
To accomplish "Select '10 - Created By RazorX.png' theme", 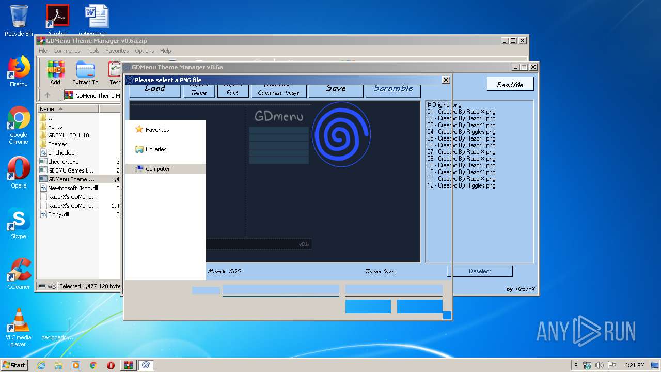I will pyautogui.click(x=461, y=172).
